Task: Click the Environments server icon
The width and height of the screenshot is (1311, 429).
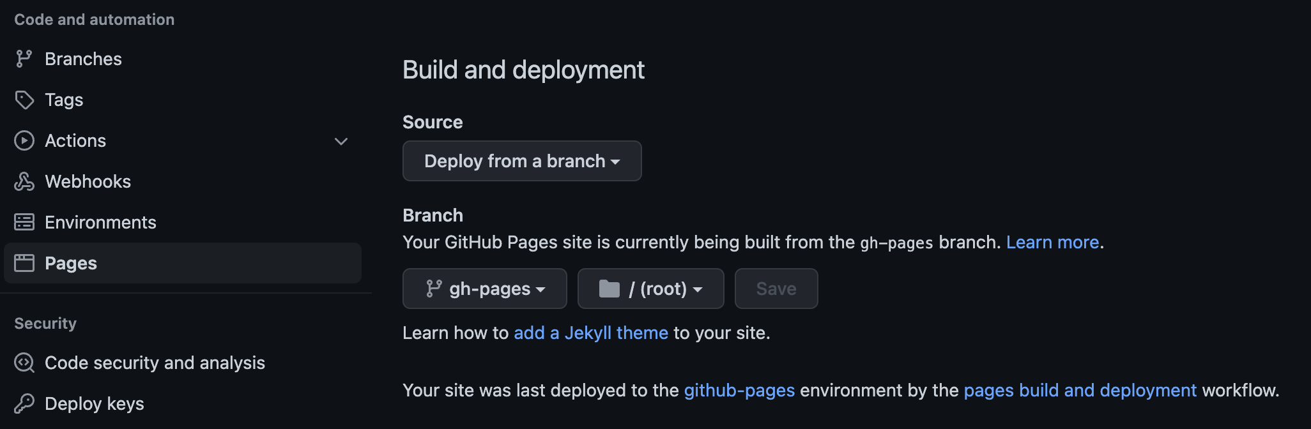Action: (x=24, y=222)
